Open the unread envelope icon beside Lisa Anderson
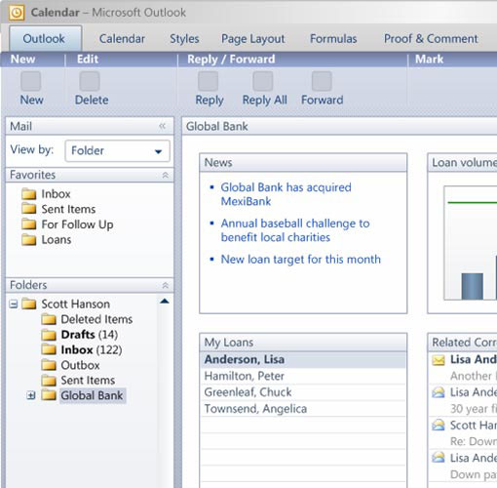The height and width of the screenshot is (488, 497). [439, 360]
